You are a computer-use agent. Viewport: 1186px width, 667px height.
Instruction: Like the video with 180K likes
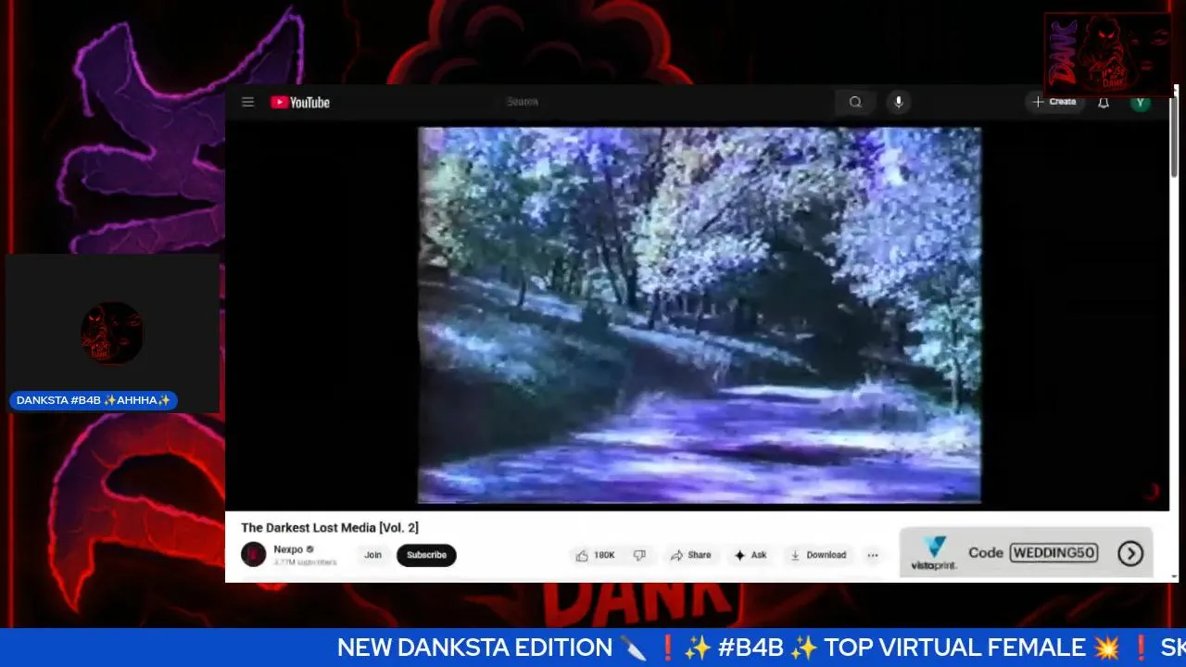[x=595, y=555]
